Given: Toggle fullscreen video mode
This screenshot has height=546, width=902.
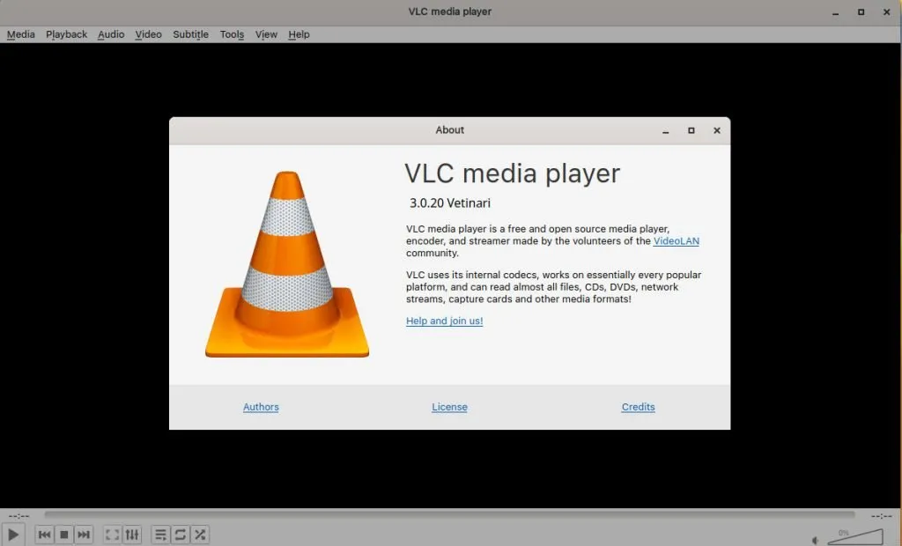Looking at the screenshot, I should coord(112,535).
